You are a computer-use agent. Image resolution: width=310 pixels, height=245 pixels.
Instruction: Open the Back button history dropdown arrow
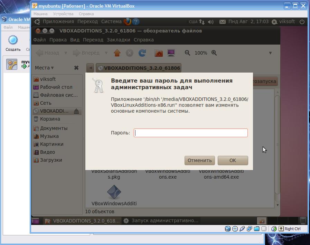[x=65, y=53]
